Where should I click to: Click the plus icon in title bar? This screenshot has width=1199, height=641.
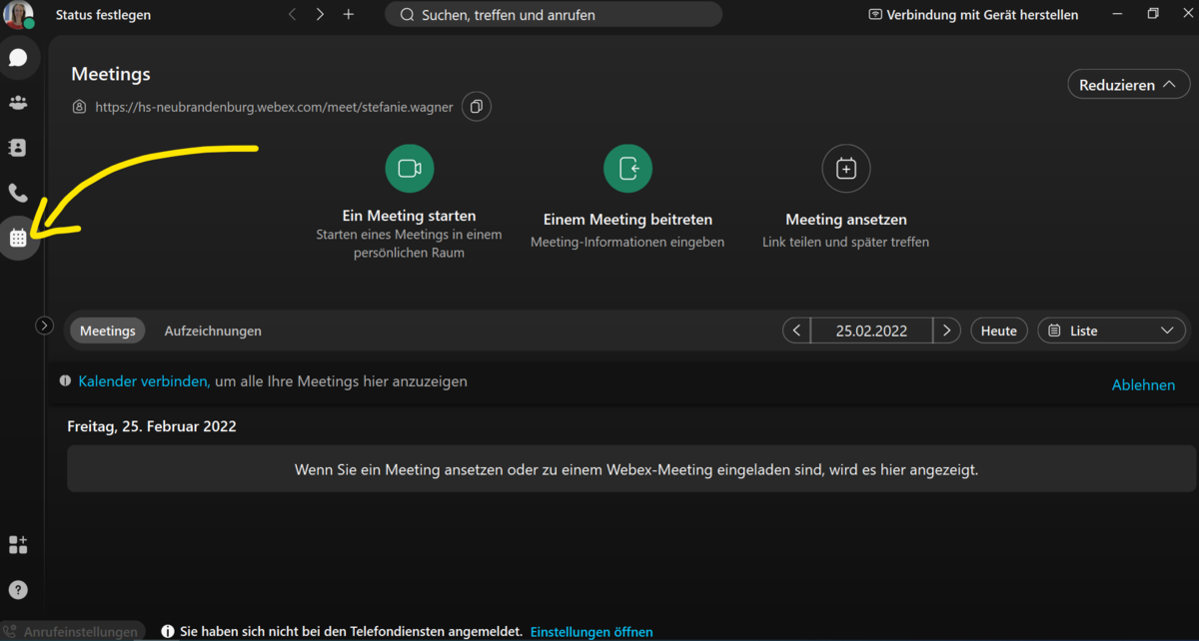click(x=349, y=15)
